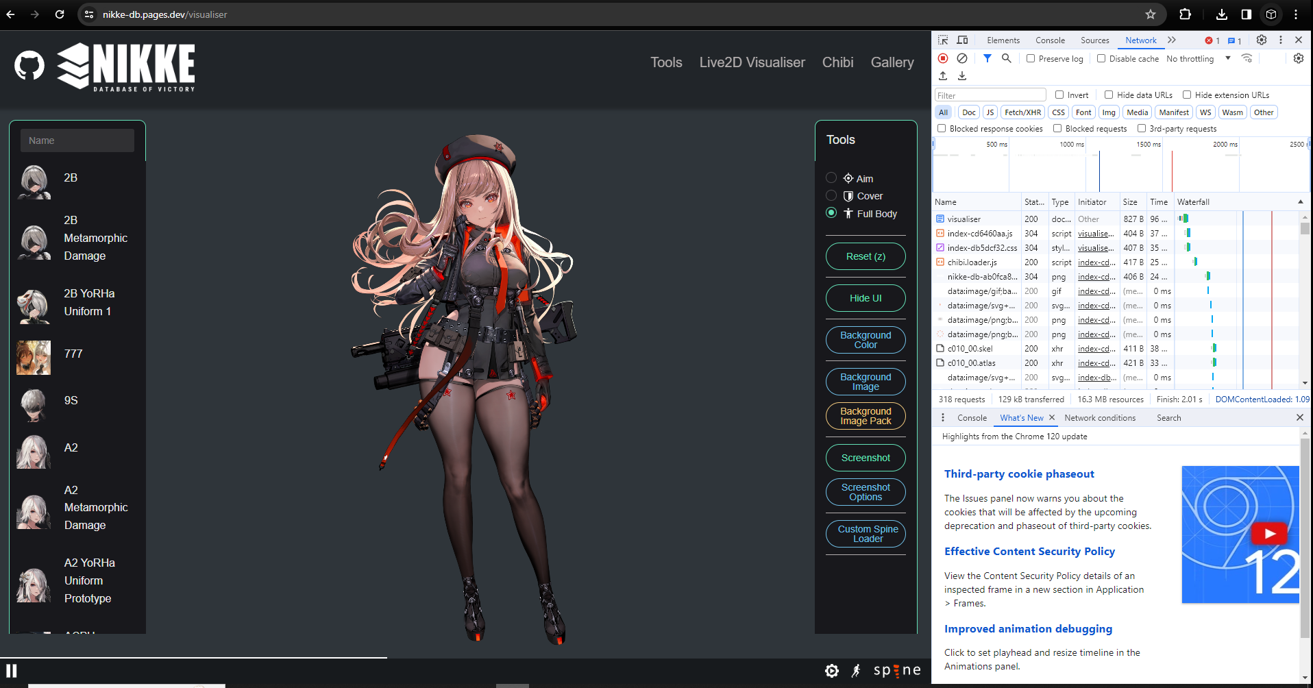Sort by Waterfall column arrow
This screenshot has width=1313, height=688.
click(x=1301, y=201)
